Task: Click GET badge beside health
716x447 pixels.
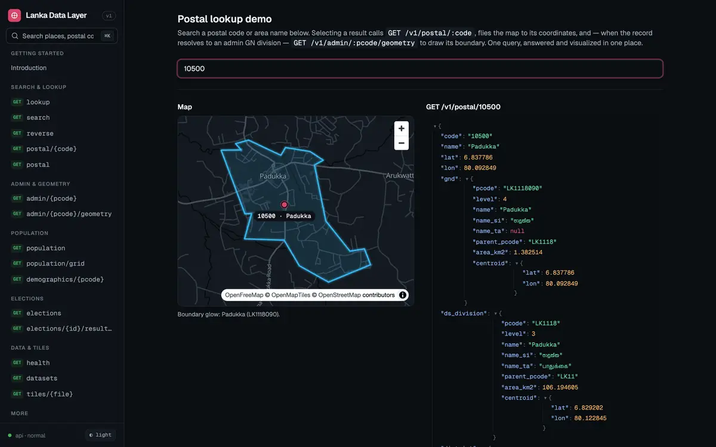Action: 17,362
